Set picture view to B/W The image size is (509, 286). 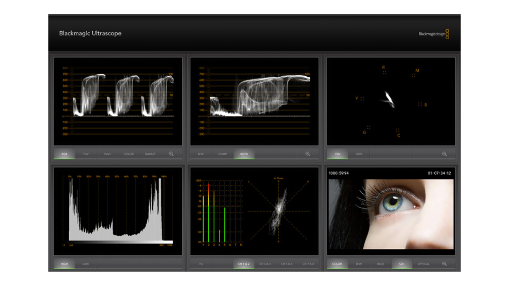[359, 264]
